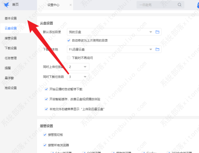Image resolution: width=199 pixels, height=153 pixels.
Task: Go to 接管设置 in the sidebar
Action: [x=11, y=38]
